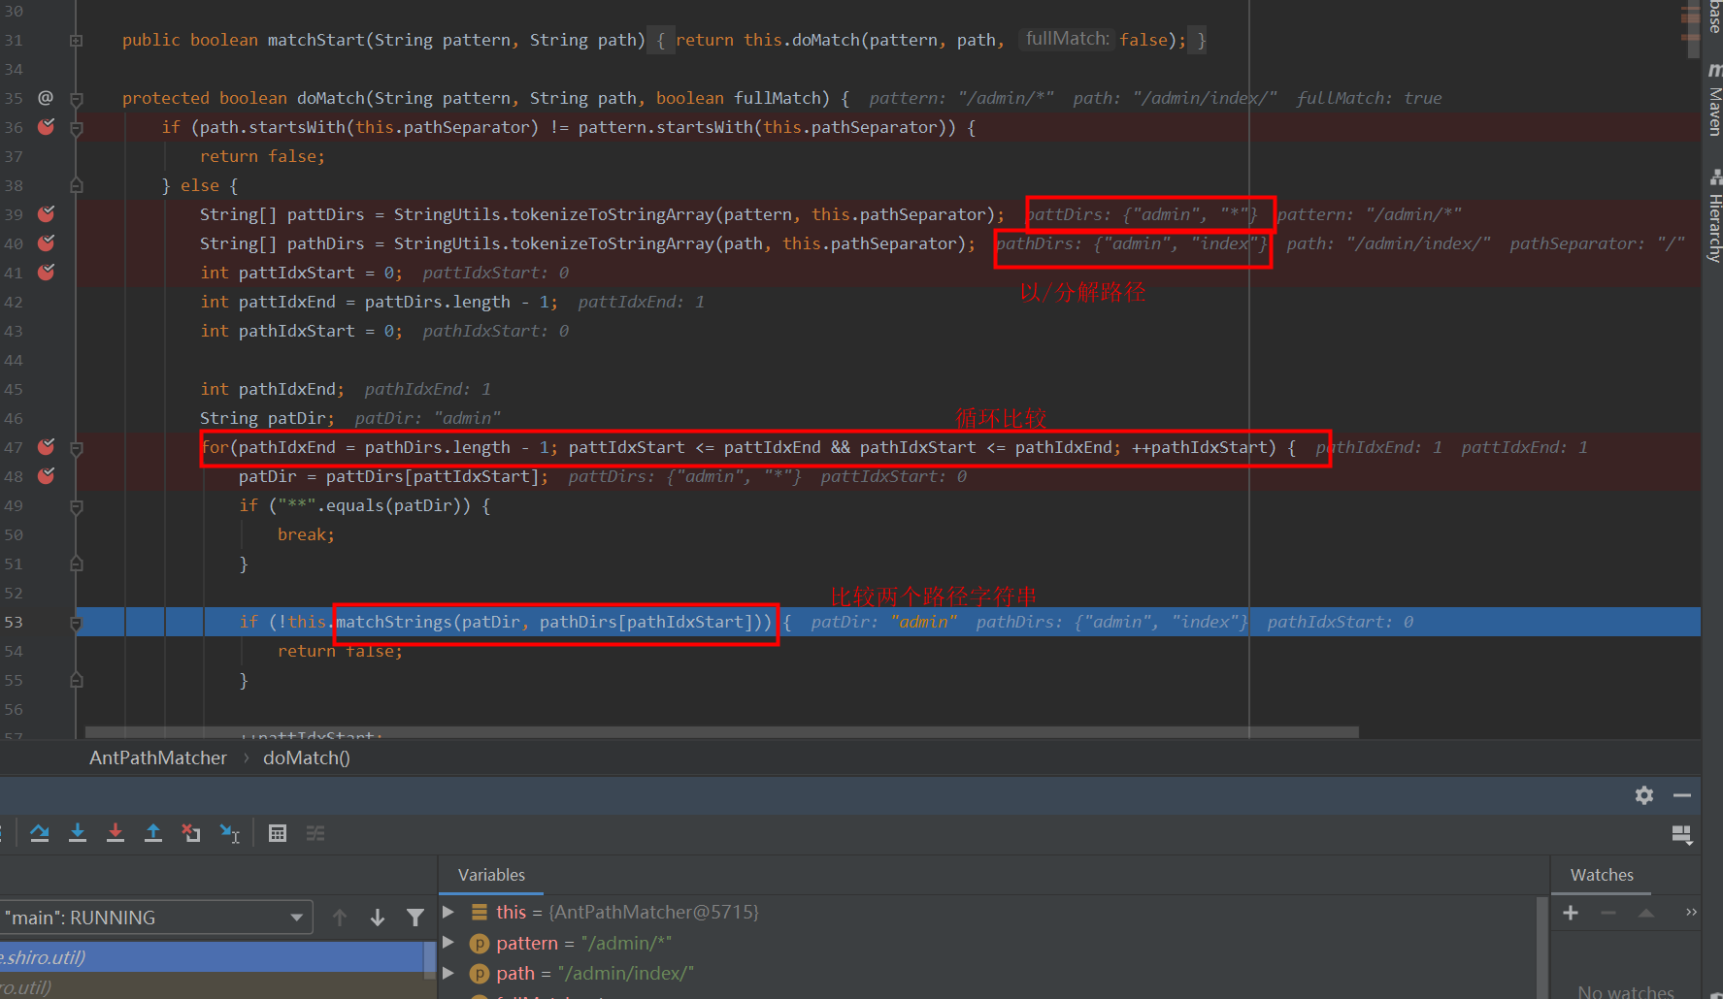The image size is (1723, 999).
Task: Open the "main": RUNNING thread dropdown
Action: (155, 918)
